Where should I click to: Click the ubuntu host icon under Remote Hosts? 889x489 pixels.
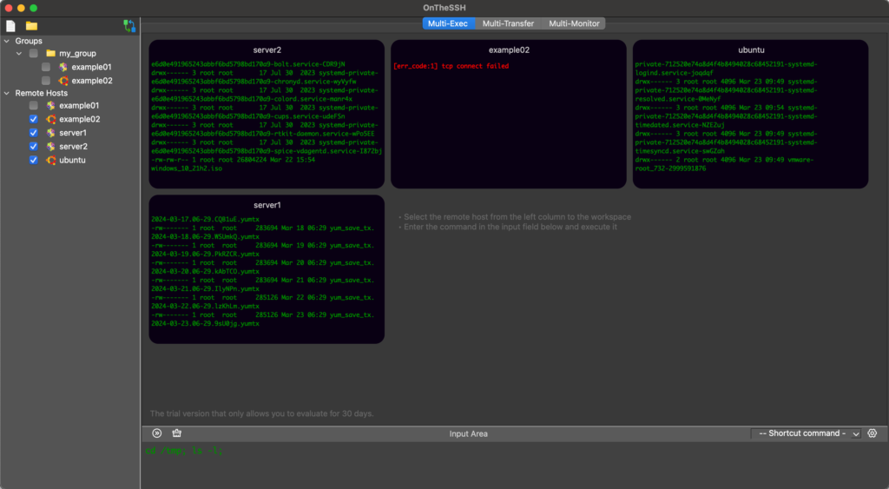[x=50, y=161]
